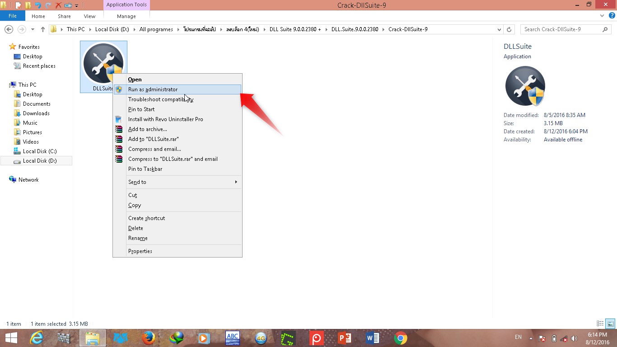
Task: Open the Manage tab under Application Tools
Action: (x=126, y=16)
